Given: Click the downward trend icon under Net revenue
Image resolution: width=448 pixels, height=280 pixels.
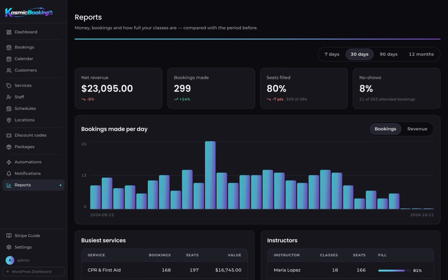Looking at the screenshot, I should (x=83, y=99).
